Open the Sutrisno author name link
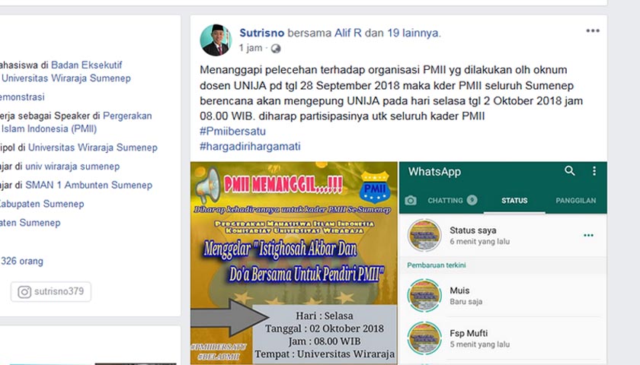This screenshot has height=365, width=640. [261, 33]
